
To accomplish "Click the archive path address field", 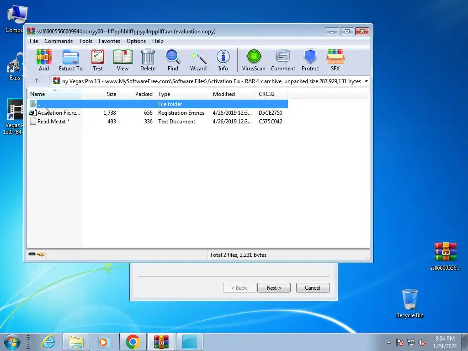I will point(210,81).
